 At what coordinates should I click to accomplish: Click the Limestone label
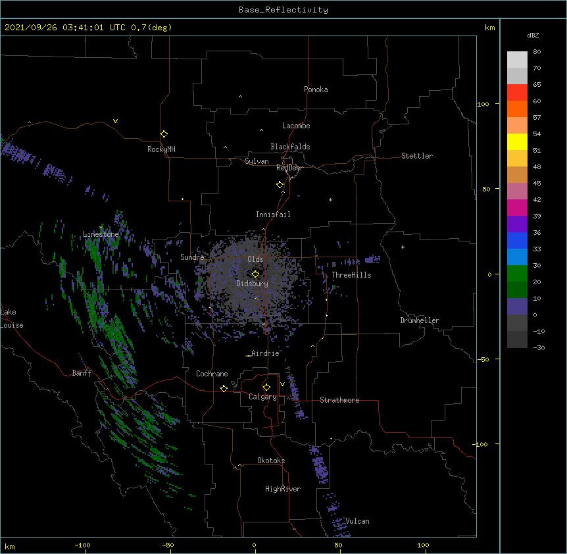point(101,234)
